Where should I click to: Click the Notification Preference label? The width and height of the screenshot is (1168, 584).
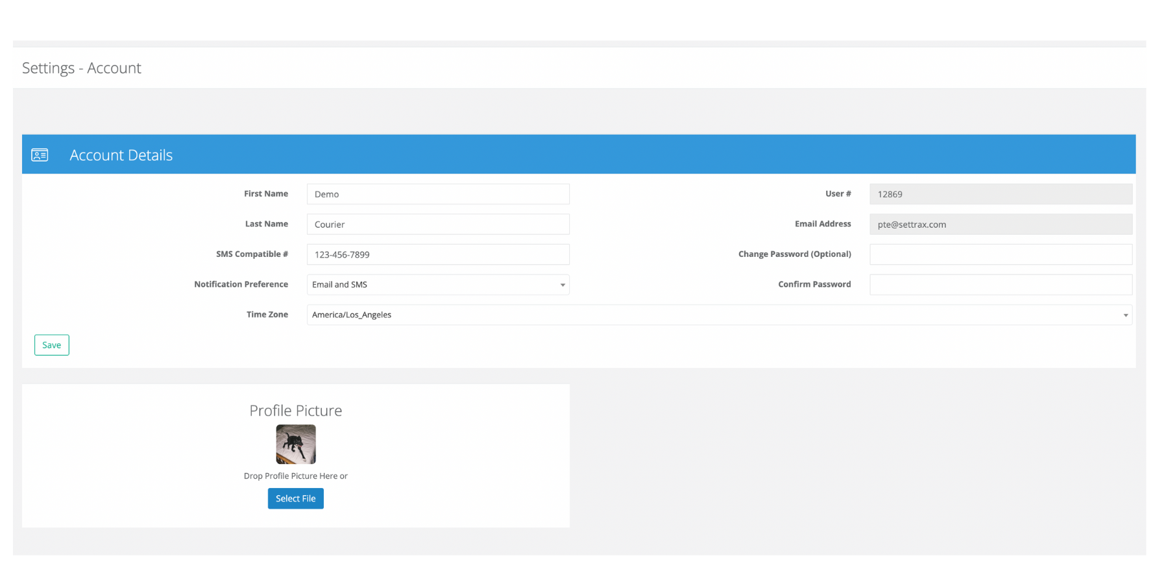tap(241, 284)
